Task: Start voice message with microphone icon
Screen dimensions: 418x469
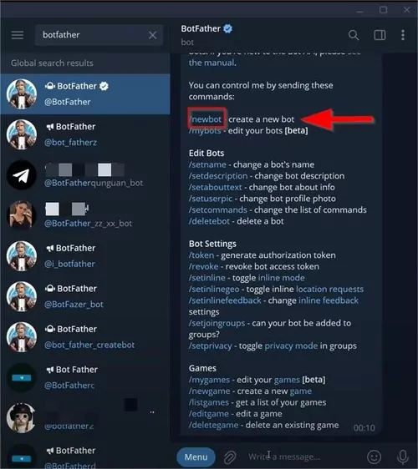Action: coord(402,456)
